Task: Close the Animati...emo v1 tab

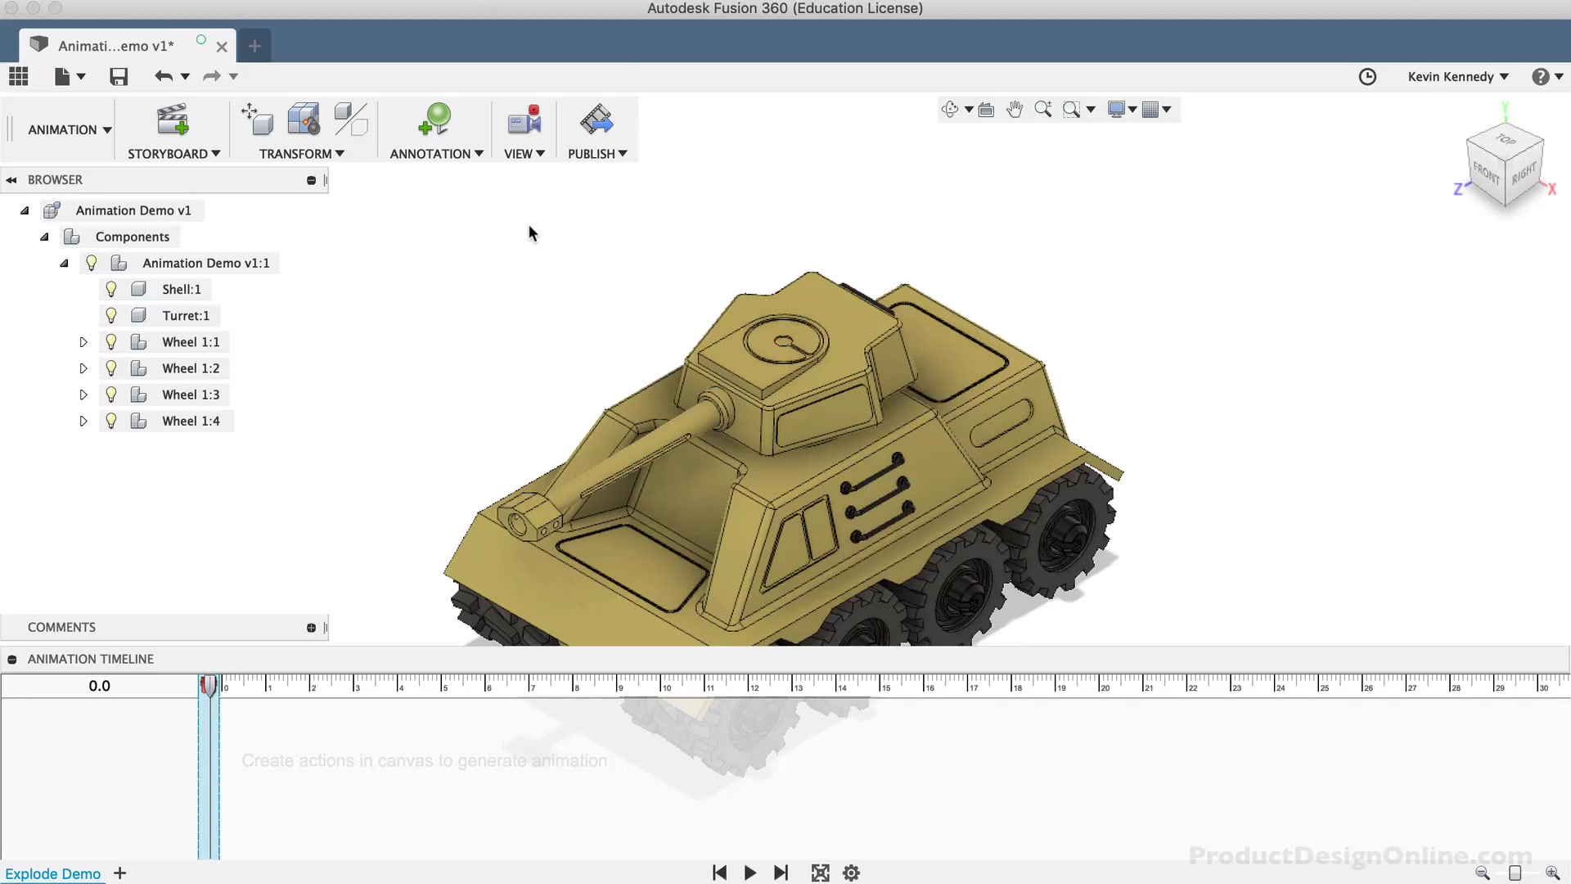Action: click(x=221, y=47)
